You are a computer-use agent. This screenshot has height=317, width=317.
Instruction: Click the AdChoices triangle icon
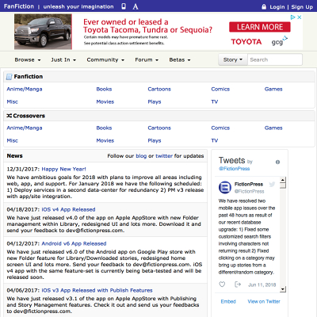pos(292,17)
